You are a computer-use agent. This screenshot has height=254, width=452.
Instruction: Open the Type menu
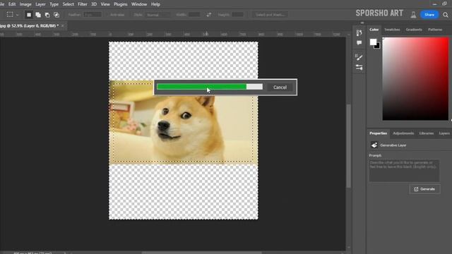click(x=54, y=4)
